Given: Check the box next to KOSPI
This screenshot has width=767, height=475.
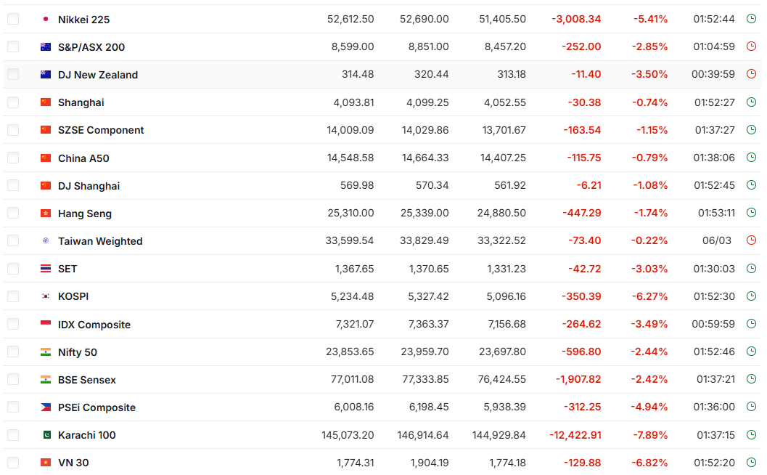Looking at the screenshot, I should point(13,296).
